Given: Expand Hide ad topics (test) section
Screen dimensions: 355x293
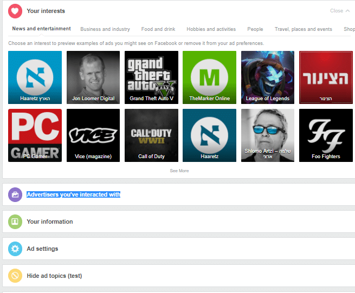Looking at the screenshot, I should click(179, 276).
